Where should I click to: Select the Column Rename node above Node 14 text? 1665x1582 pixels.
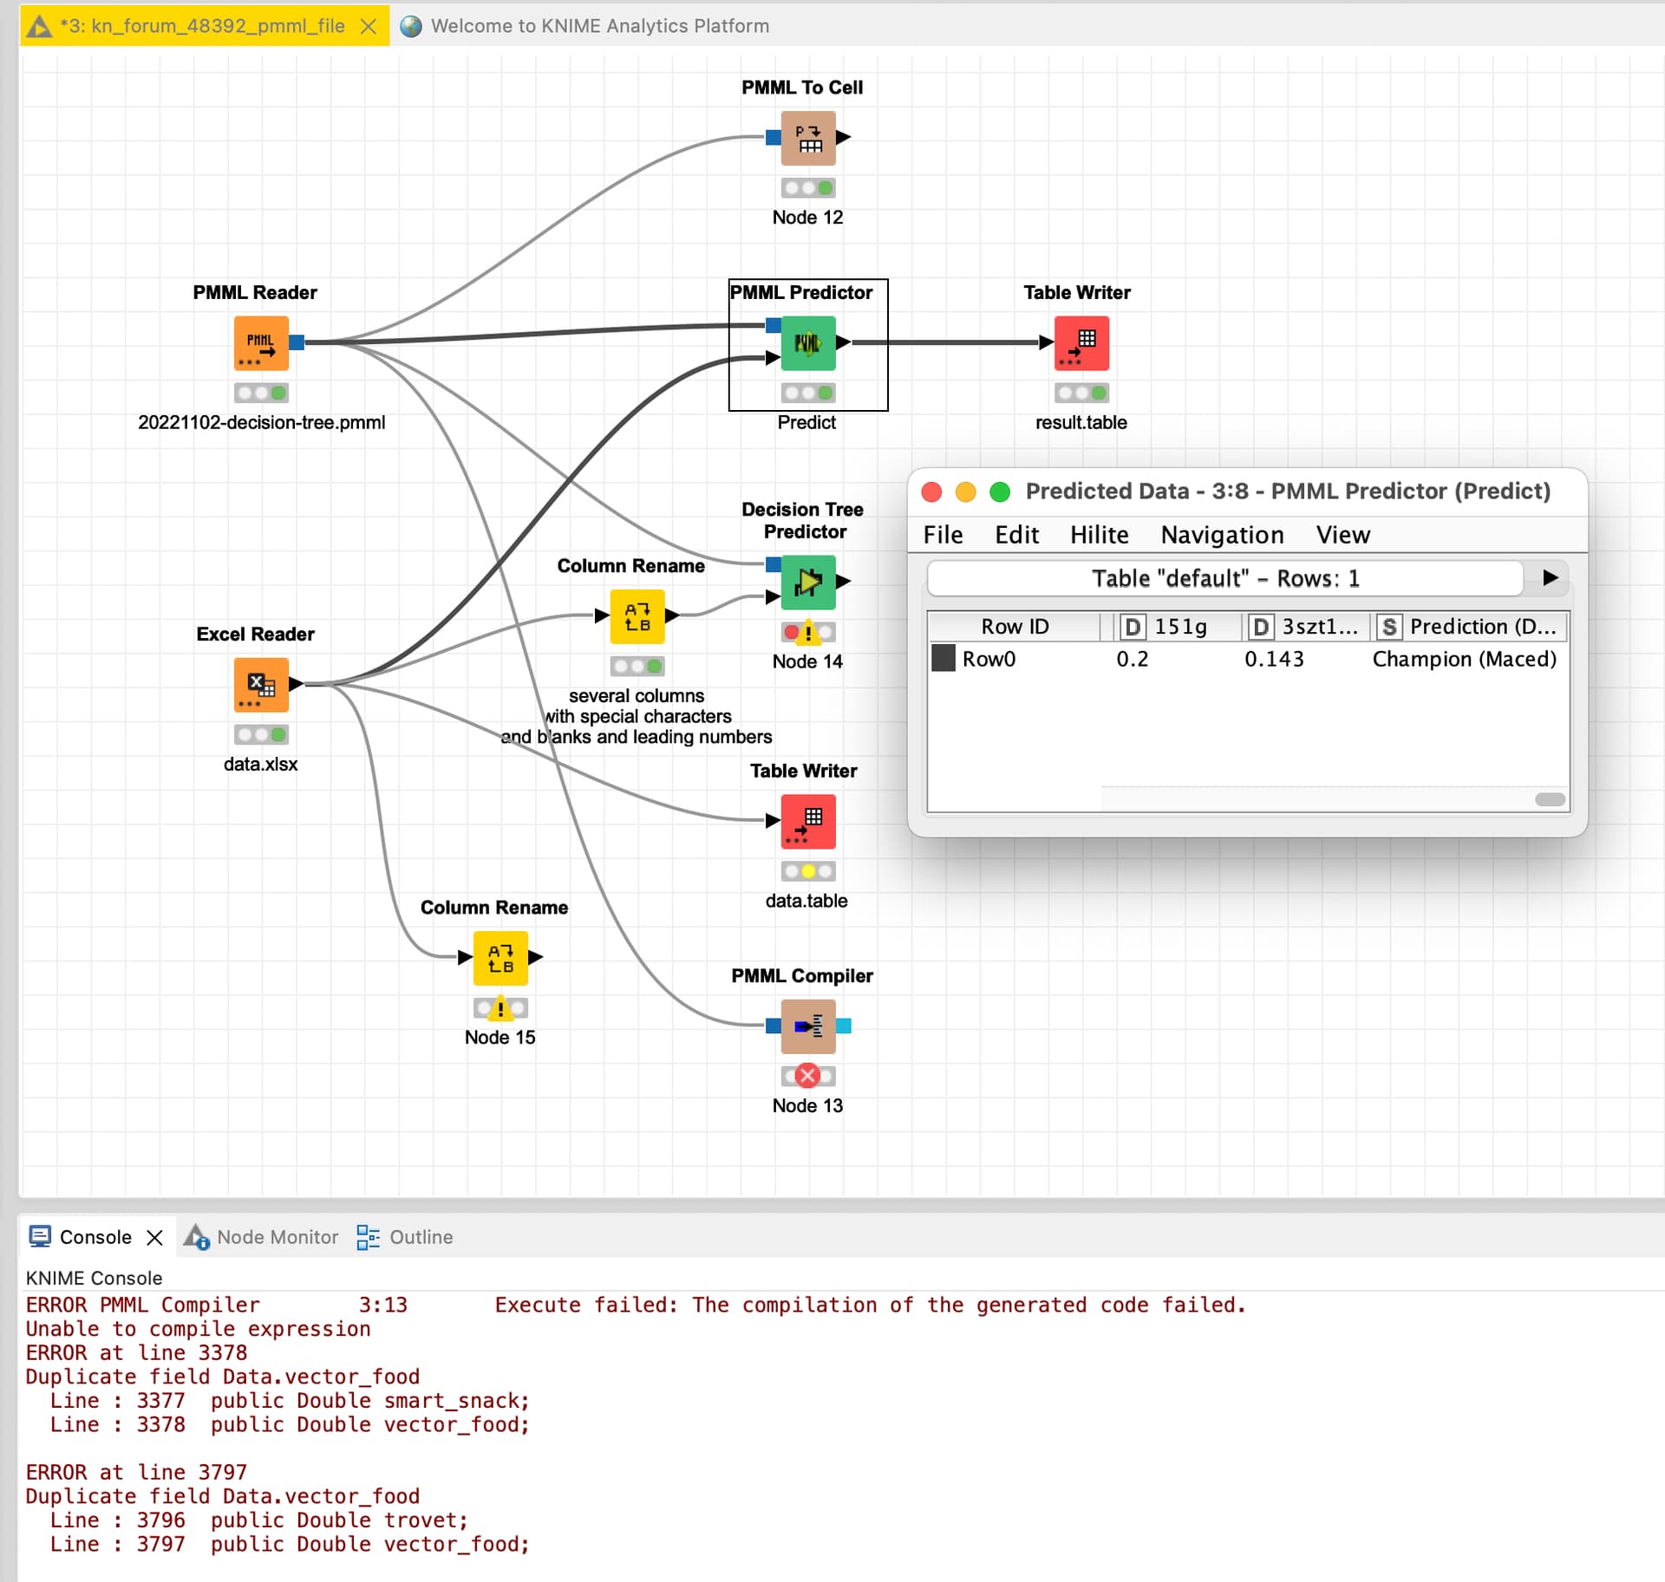click(637, 616)
